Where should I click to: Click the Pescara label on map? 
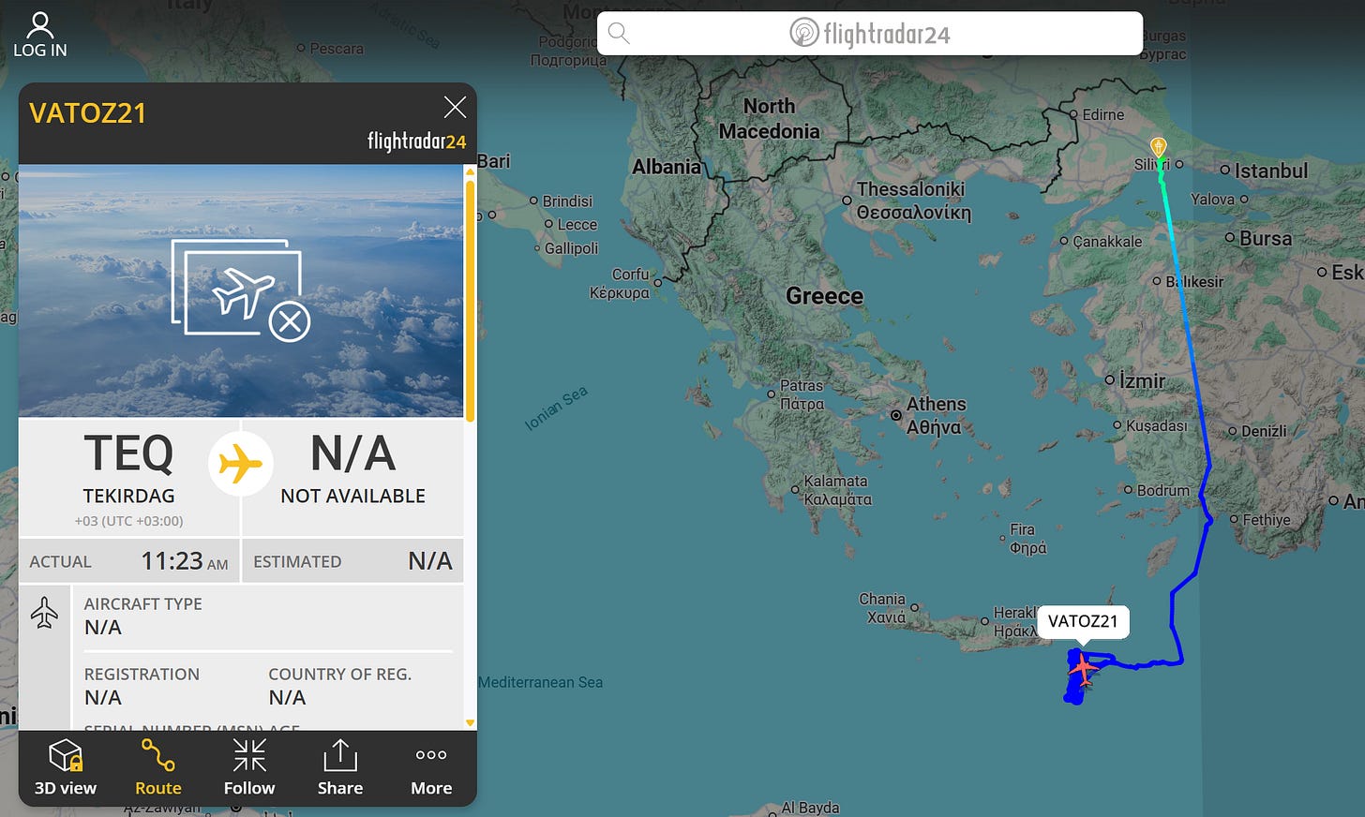337,49
